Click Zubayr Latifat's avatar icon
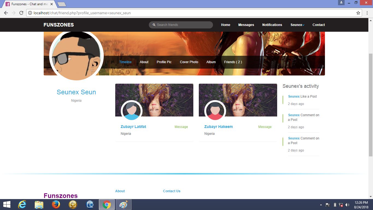373x210 pixels. (x=131, y=111)
